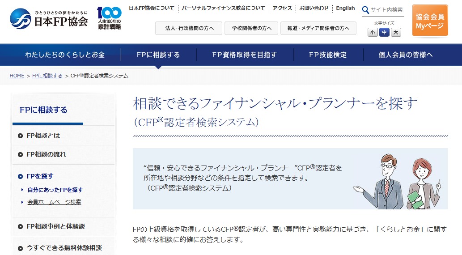Click the 相談できるファイナンシャル・プランナーを探す heading
462x255 pixels.
pos(276,103)
